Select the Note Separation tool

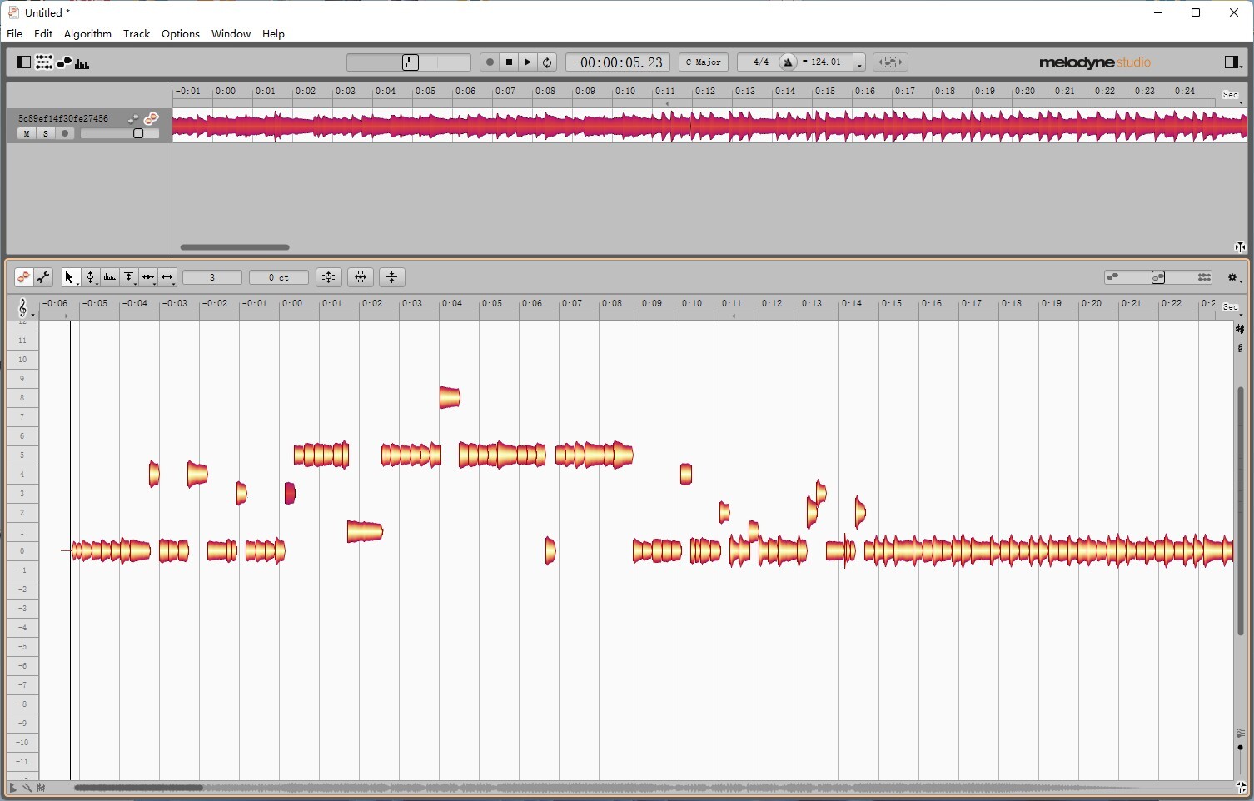tap(167, 277)
